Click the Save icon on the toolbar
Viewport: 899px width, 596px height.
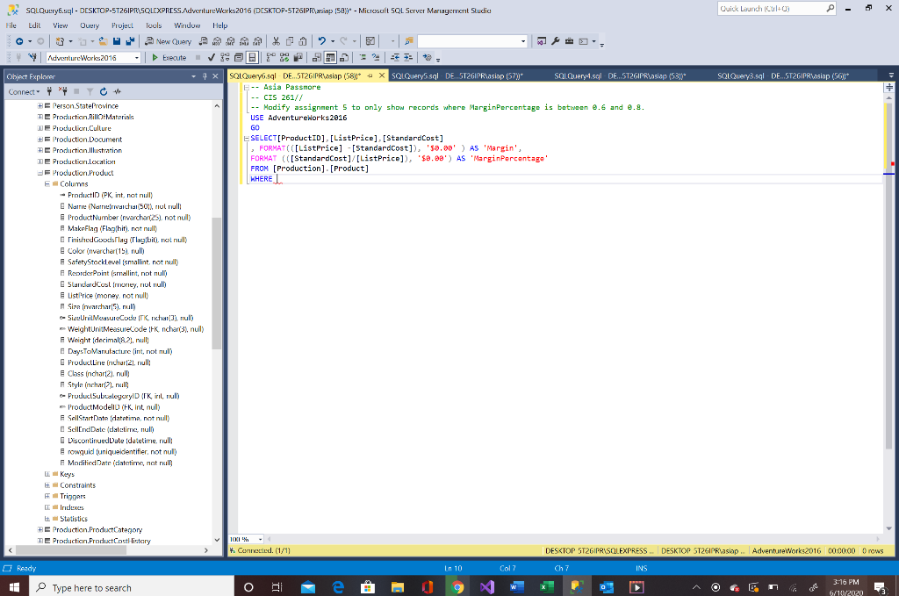(x=115, y=40)
